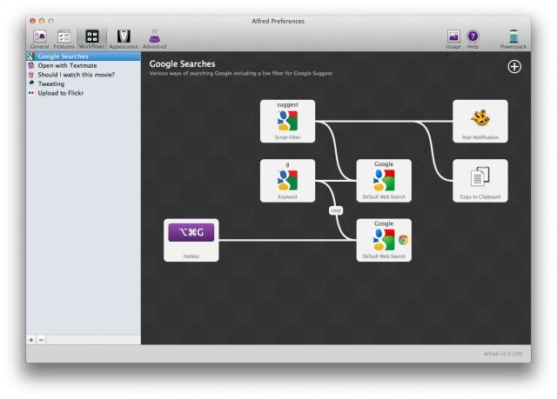Select Should I watch this movie? workflow
Screen dimensions: 557x399
76,75
